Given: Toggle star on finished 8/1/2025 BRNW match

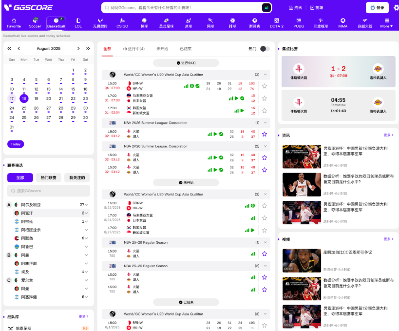Looking at the screenshot, I should coord(265,325).
